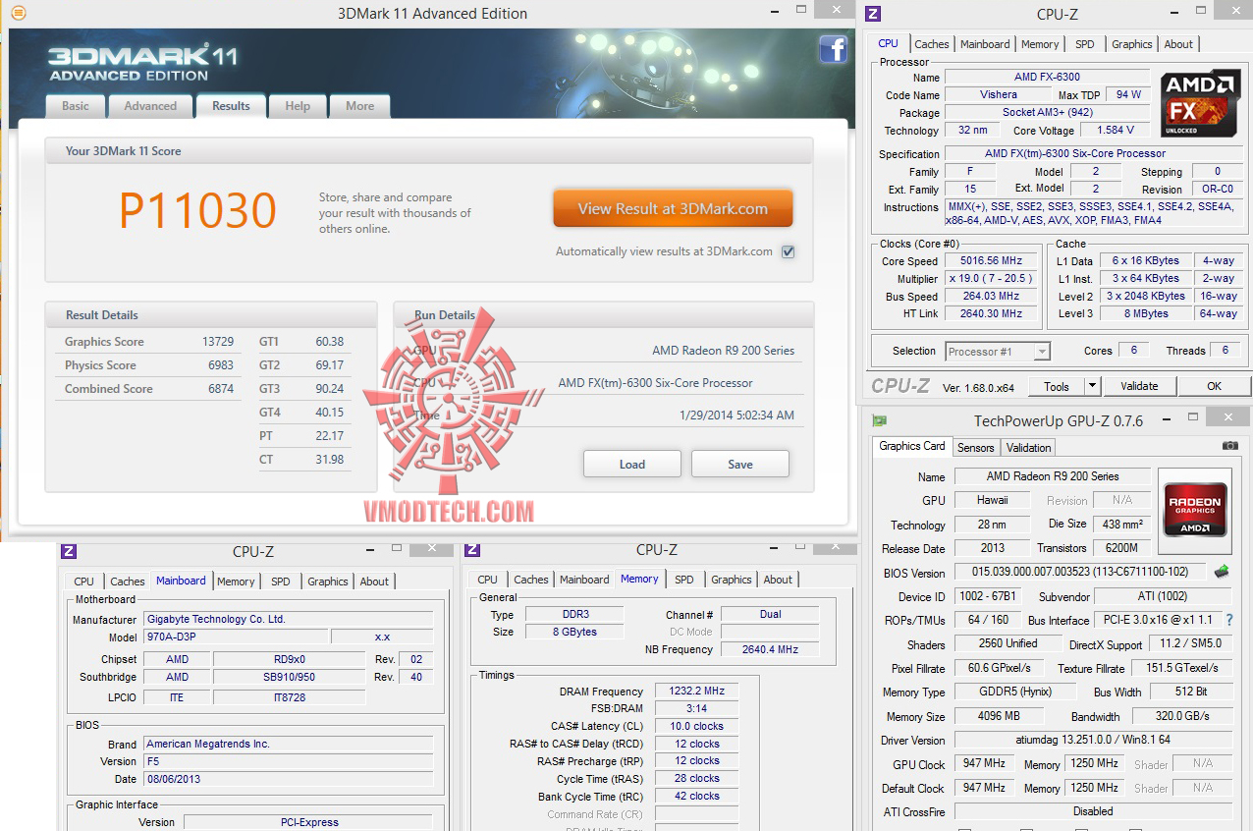Click the Radeon Graphics logo in GPU-Z
This screenshot has width=1253, height=831.
1195,509
